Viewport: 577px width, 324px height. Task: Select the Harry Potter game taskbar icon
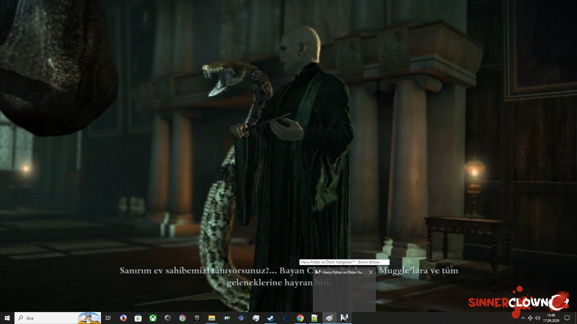click(344, 318)
